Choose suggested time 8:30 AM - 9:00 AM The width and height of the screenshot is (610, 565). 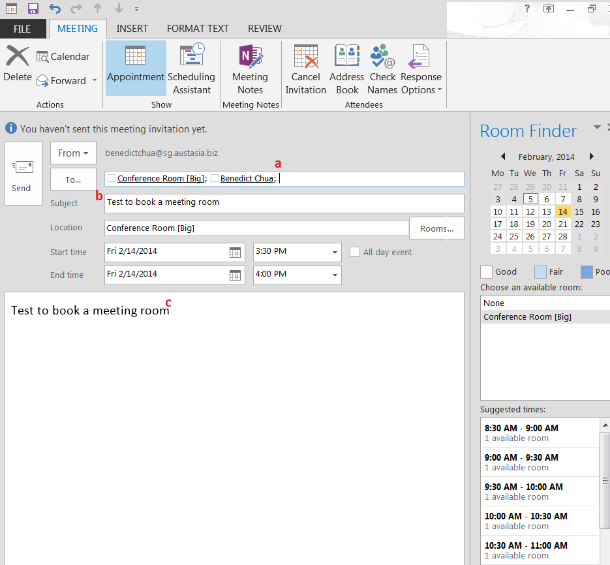pos(540,433)
